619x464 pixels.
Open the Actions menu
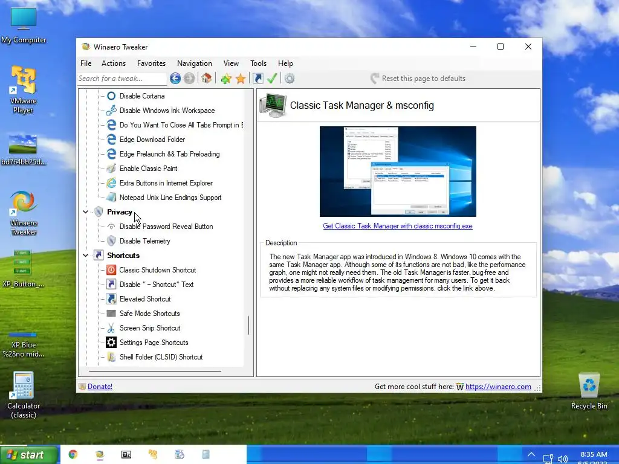114,63
